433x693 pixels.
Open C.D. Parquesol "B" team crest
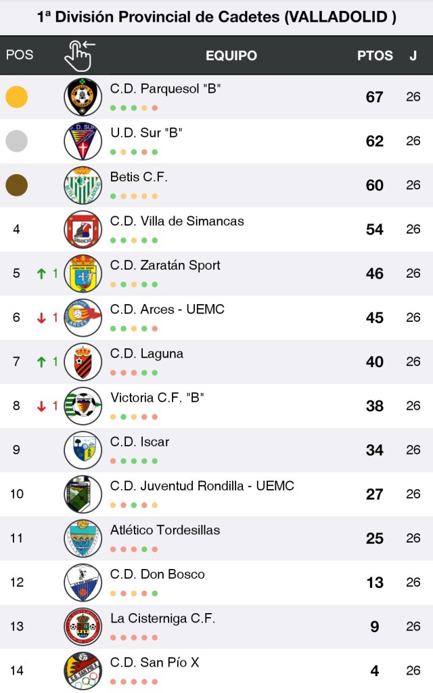(83, 97)
